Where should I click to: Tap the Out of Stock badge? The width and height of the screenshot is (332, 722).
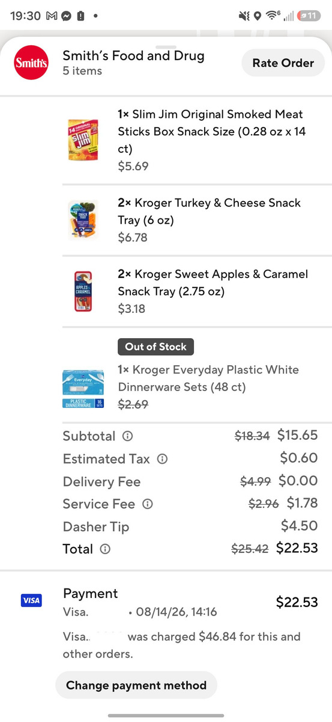156,347
